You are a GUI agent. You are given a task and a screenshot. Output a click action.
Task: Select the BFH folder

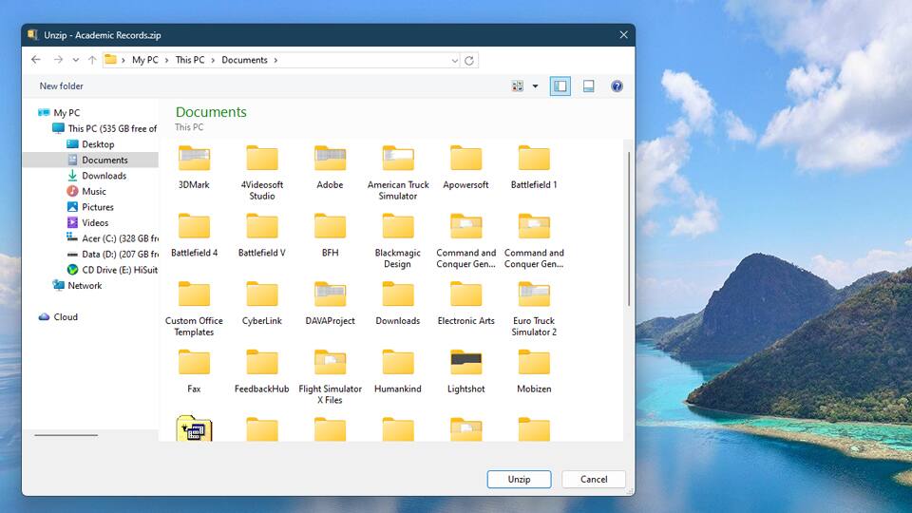coord(330,236)
